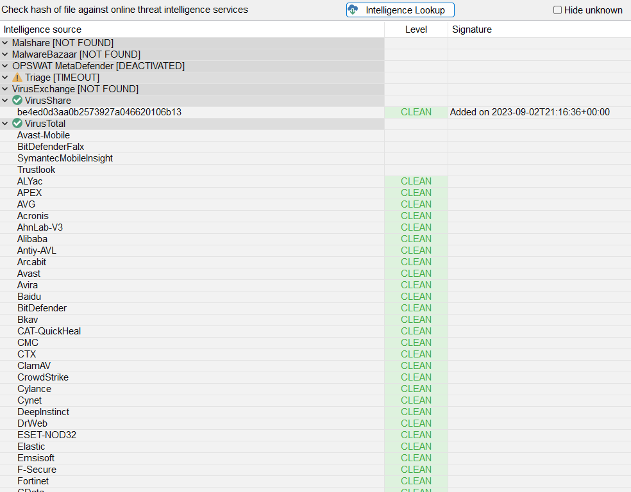This screenshot has width=631, height=492.
Task: Click the Triage timeout warning icon
Action: (x=17, y=78)
